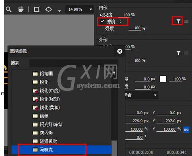This screenshot has width=192, height=156.
Task: Select the hand pan tool
Action: pos(21,10)
